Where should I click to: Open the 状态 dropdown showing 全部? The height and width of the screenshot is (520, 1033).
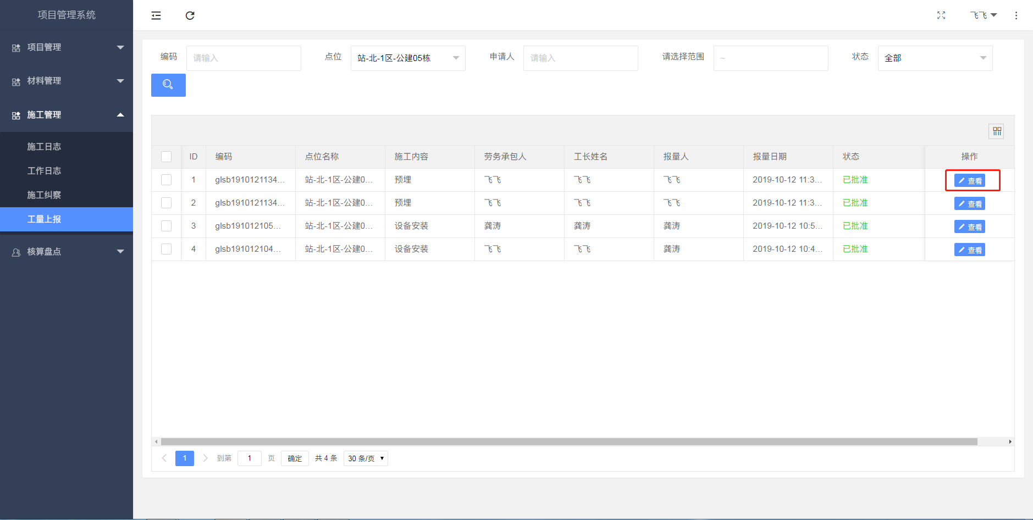coord(935,58)
